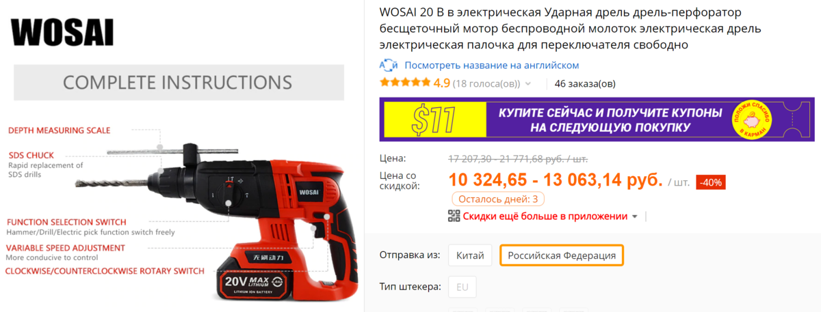The width and height of the screenshot is (821, 312).
Task: Select shipping from Китай
Action: click(x=471, y=256)
